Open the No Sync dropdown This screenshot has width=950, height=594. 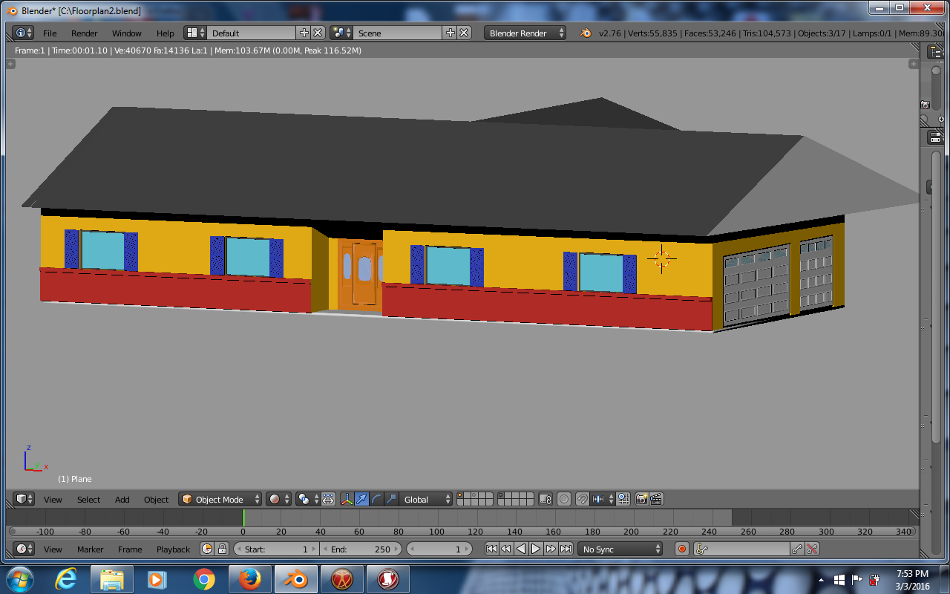620,549
